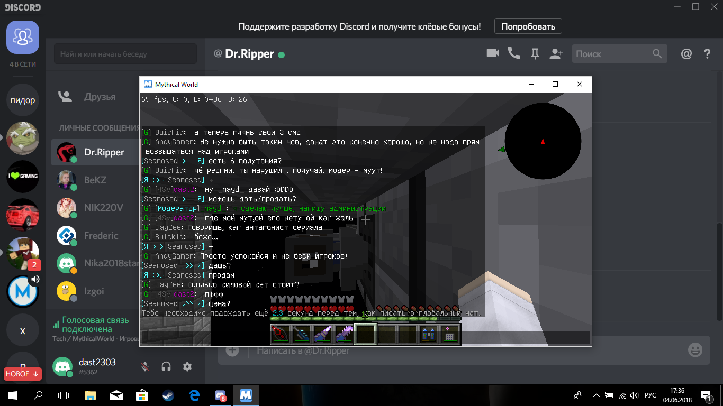This screenshot has height=406, width=723.
Task: Open recent mentions @ icon
Action: (686, 53)
